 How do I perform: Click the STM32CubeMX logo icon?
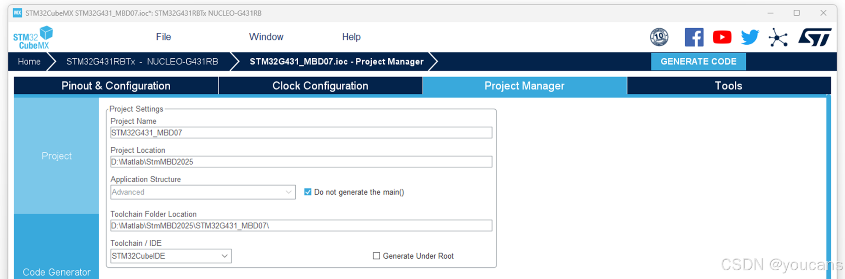point(33,38)
